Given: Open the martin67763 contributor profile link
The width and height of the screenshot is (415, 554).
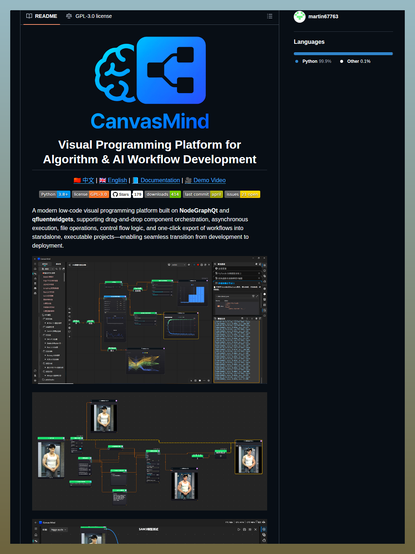Looking at the screenshot, I should pos(323,16).
